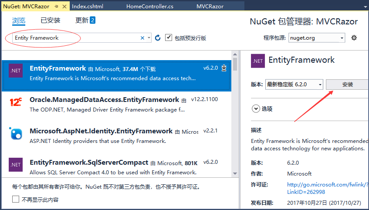The height and width of the screenshot is (210, 369).
Task: Enable the 不再显示此内容 checkbox
Action: click(x=16, y=200)
